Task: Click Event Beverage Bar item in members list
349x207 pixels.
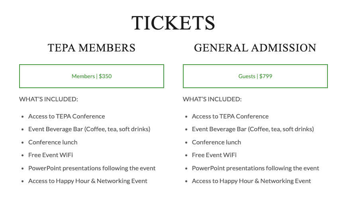Action: [x=89, y=129]
